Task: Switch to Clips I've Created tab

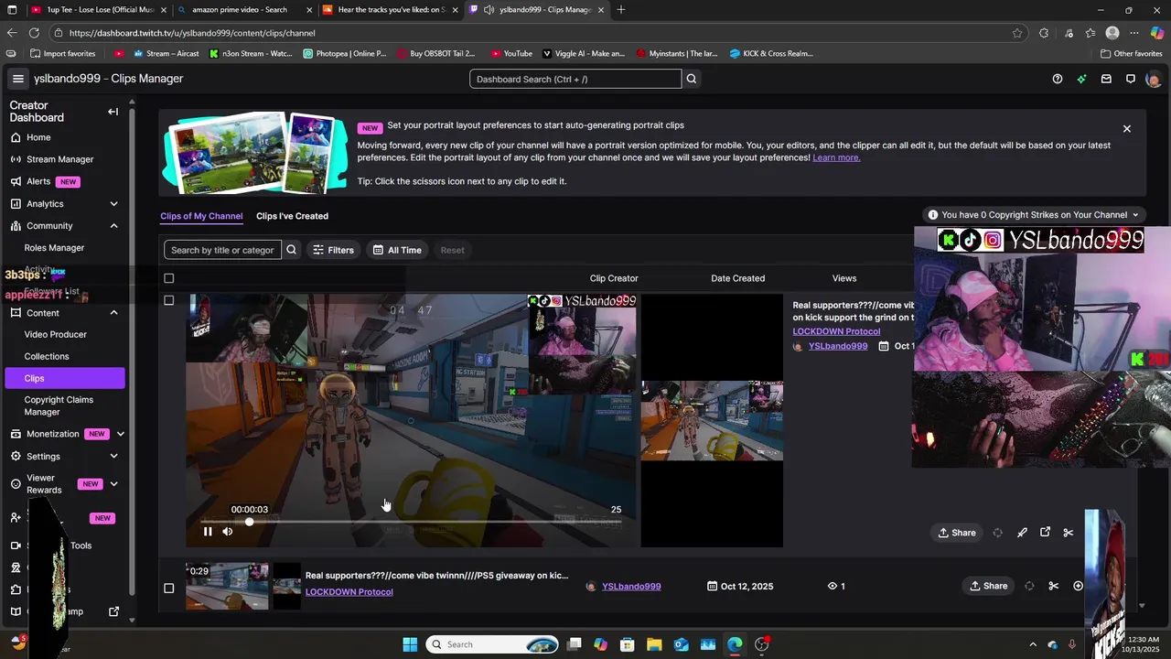Action: [292, 216]
